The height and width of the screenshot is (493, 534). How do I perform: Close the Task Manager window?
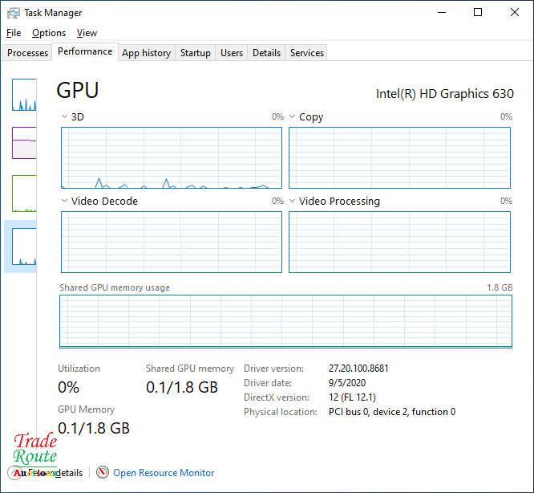515,13
